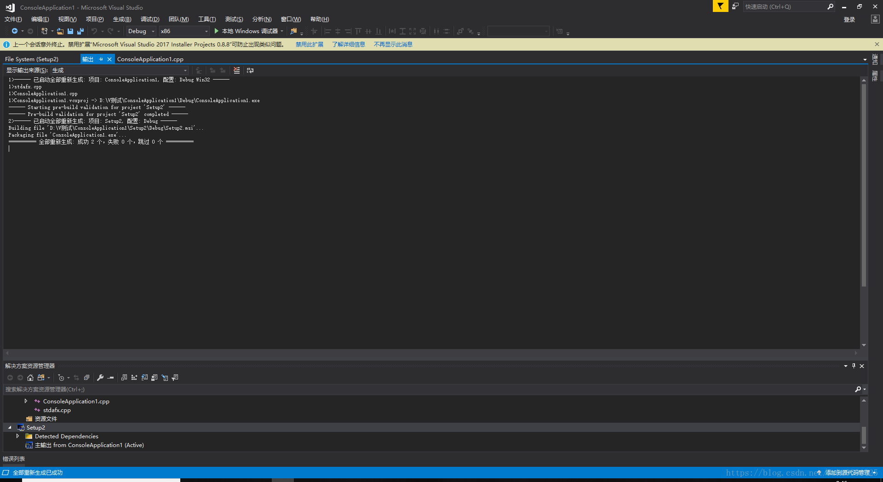Image resolution: width=883 pixels, height=482 pixels.
Task: Open the 调试(D) menu
Action: pyautogui.click(x=150, y=19)
